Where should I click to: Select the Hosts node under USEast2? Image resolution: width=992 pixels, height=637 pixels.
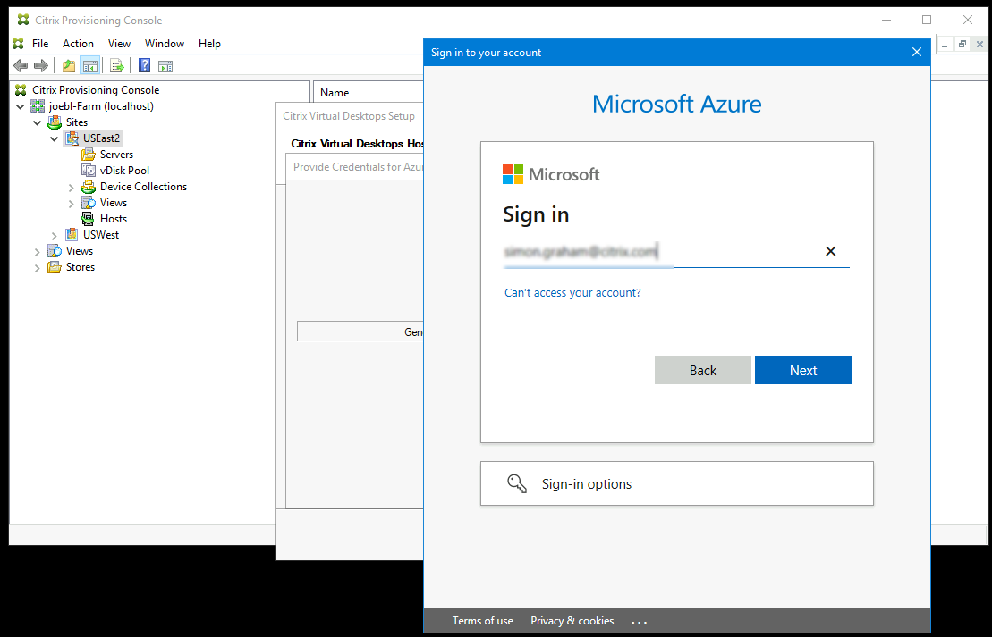[111, 218]
